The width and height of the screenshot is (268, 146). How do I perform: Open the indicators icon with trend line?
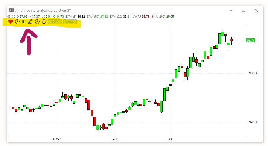[37, 22]
